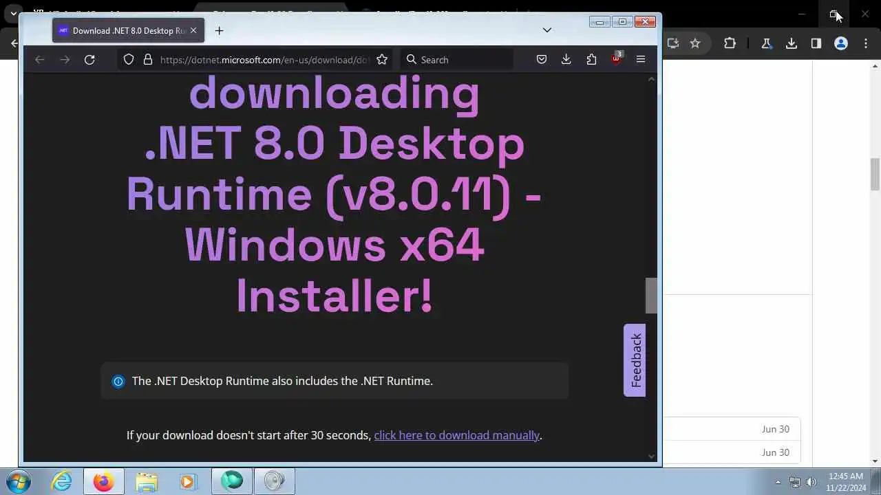Click Chrome install app icon
881x495 pixels.
[673, 43]
